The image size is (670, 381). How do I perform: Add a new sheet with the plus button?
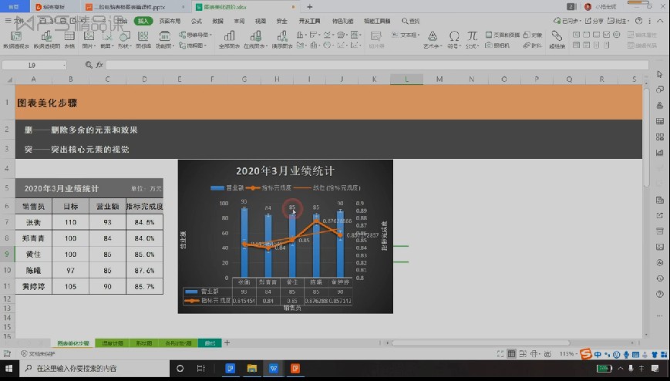click(227, 342)
